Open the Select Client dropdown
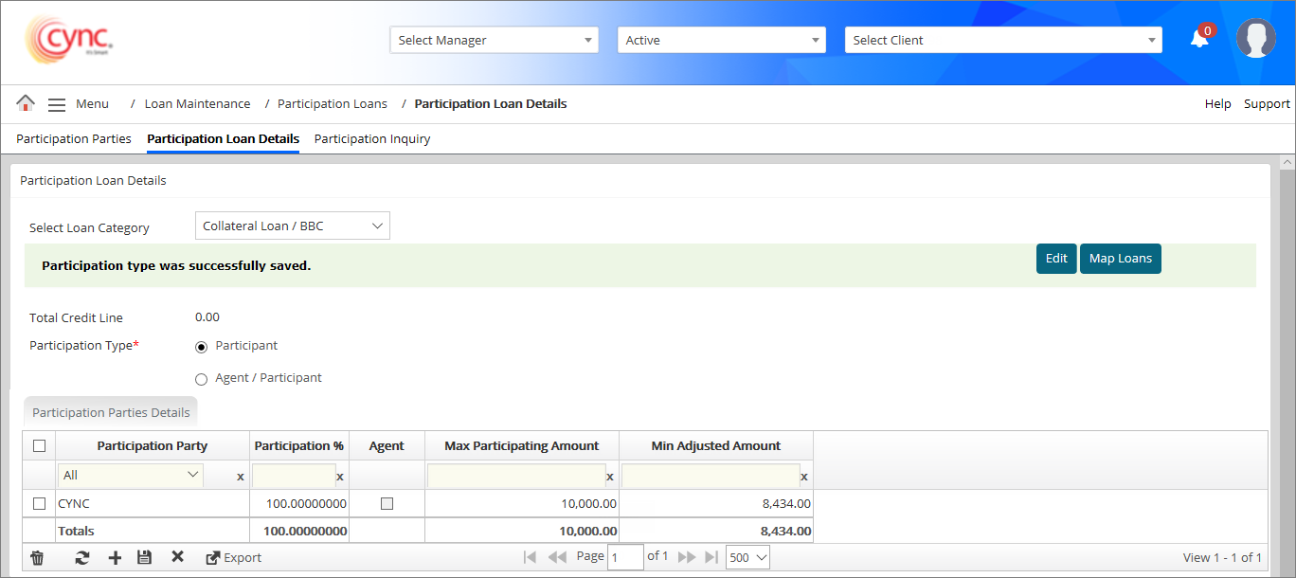1296x578 pixels. 1003,40
